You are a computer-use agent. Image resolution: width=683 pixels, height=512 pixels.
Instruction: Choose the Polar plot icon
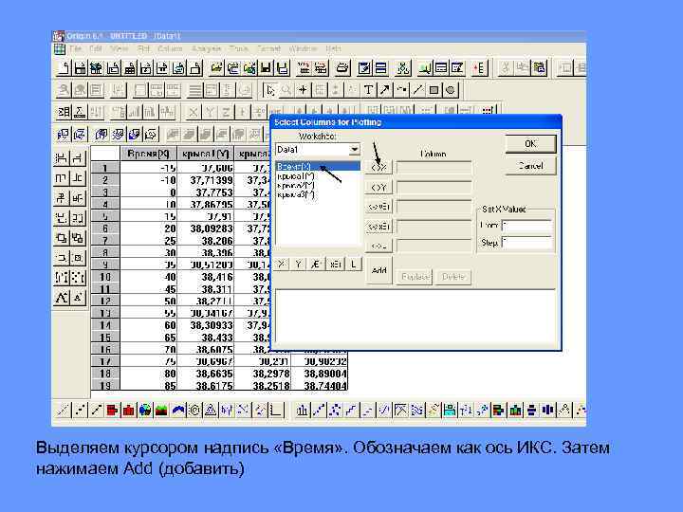point(194,411)
